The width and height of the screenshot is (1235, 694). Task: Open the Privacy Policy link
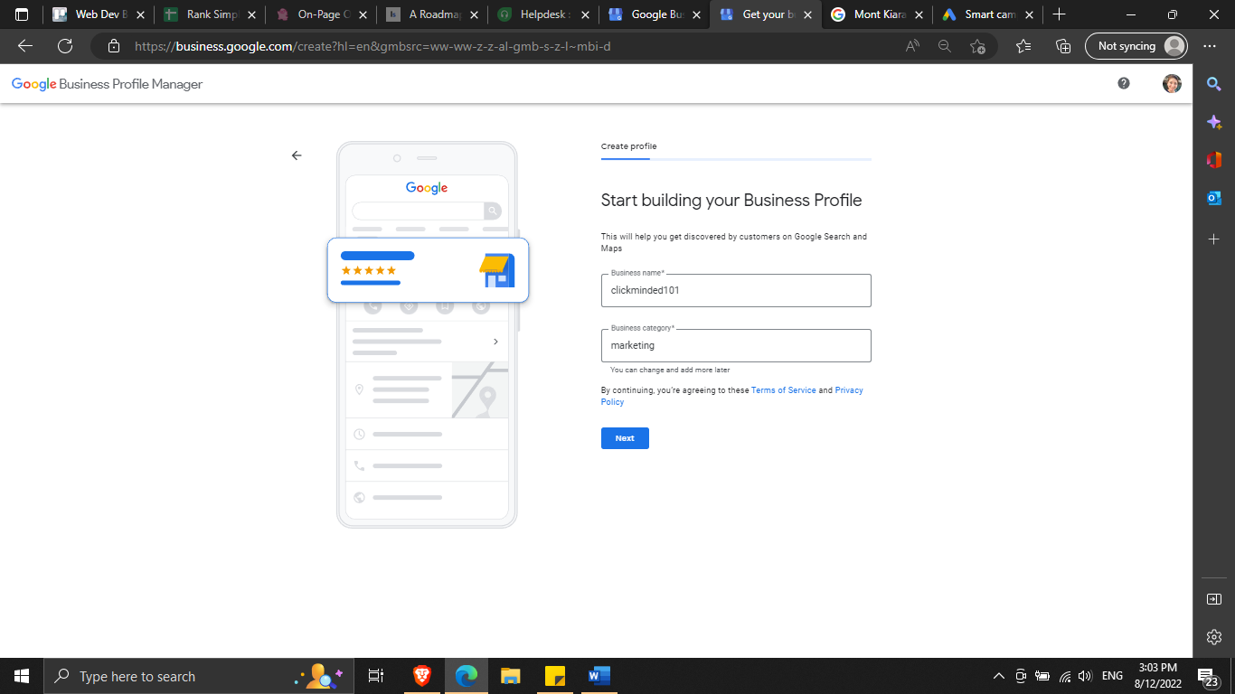click(x=848, y=390)
